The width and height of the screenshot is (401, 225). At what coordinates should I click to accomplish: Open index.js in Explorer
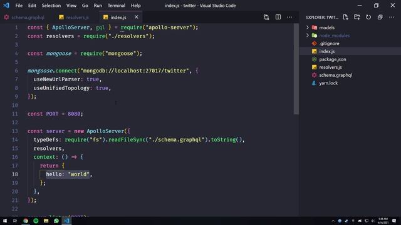tap(327, 51)
